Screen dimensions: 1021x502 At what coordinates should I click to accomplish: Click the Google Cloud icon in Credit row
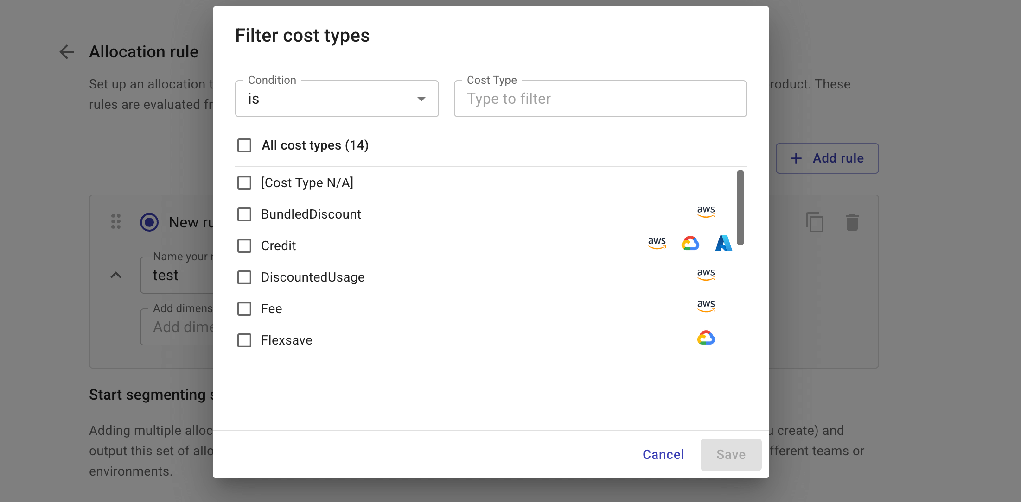(690, 244)
